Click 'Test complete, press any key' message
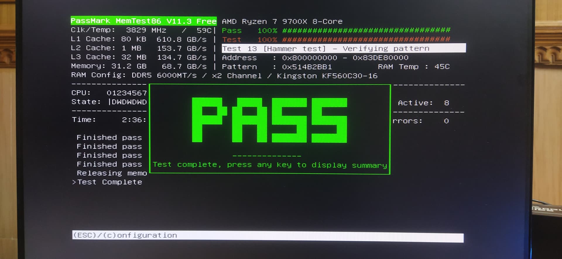Image resolution: width=562 pixels, height=259 pixels. 270,165
